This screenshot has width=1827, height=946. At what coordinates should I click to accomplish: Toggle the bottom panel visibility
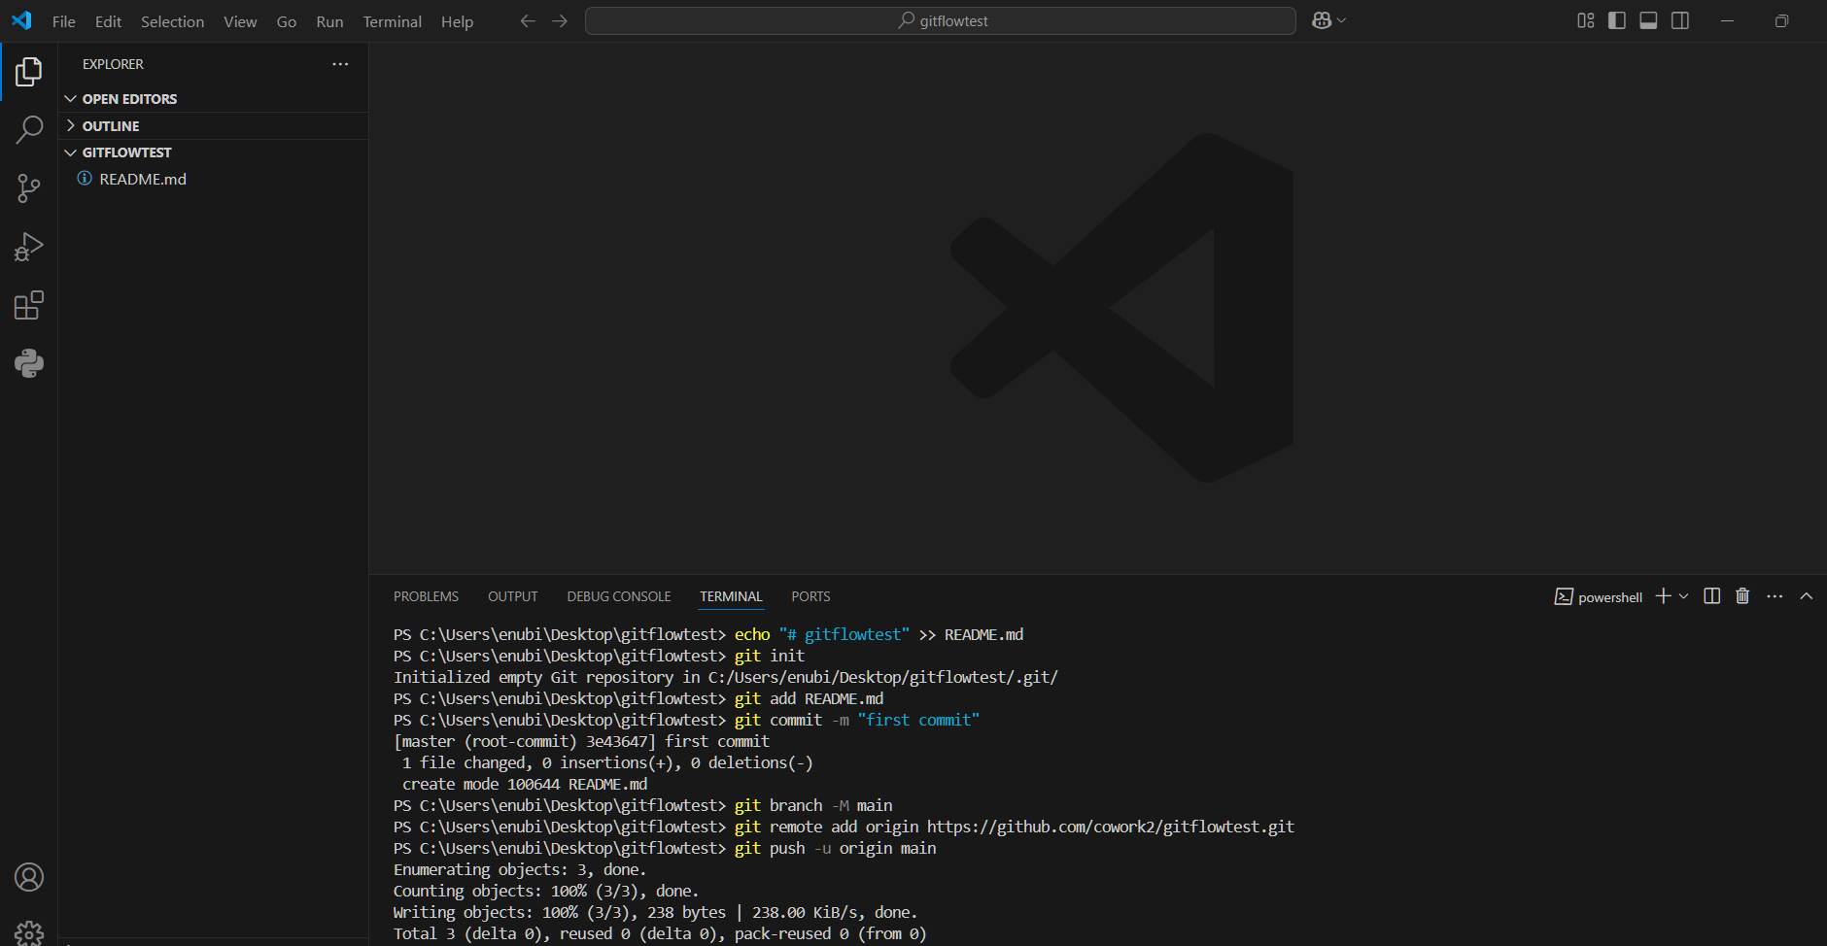[x=1648, y=20]
